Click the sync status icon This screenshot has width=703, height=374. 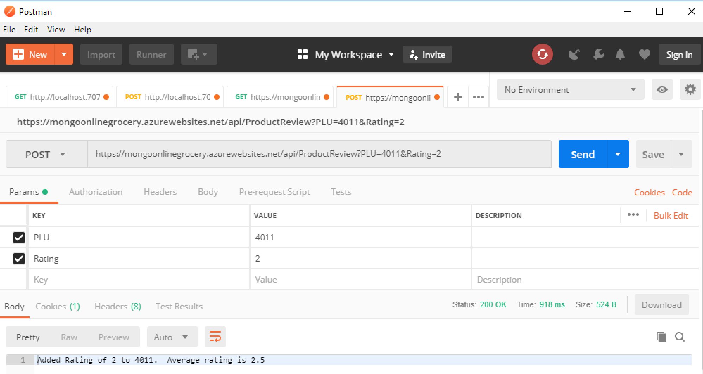click(542, 54)
